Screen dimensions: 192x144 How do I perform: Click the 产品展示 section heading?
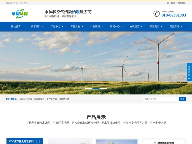tap(96, 117)
